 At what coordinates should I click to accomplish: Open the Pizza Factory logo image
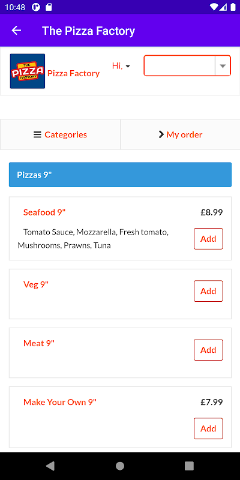[x=28, y=71]
